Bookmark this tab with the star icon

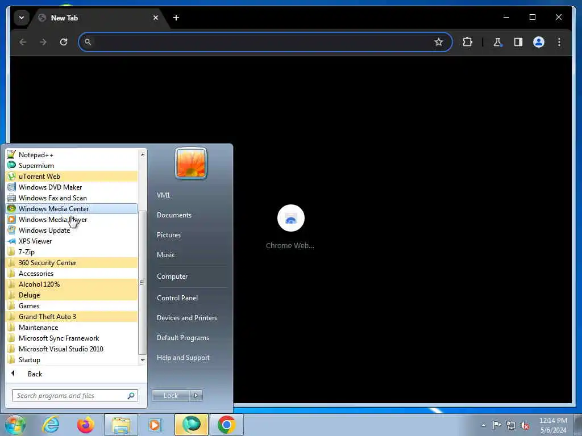[439, 42]
